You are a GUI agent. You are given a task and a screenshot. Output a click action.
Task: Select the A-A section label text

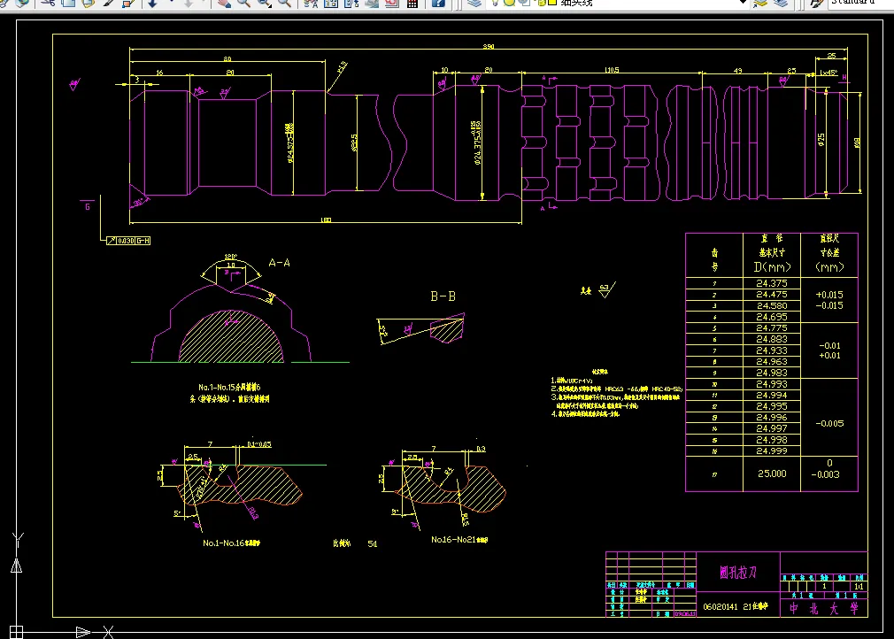(x=280, y=263)
